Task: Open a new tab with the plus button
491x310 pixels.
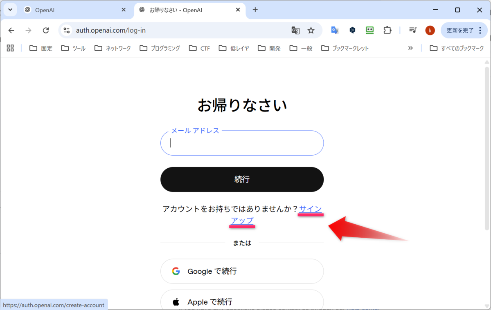Action: [x=255, y=9]
